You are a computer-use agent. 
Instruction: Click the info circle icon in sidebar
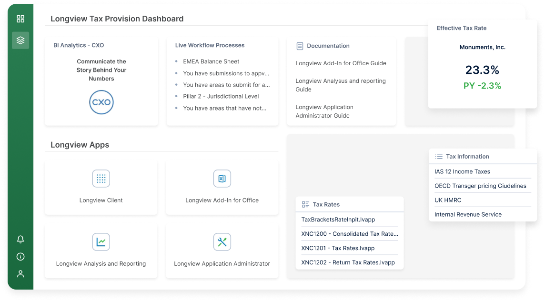[x=20, y=257]
